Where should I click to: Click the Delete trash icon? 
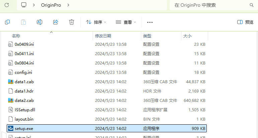71,22
